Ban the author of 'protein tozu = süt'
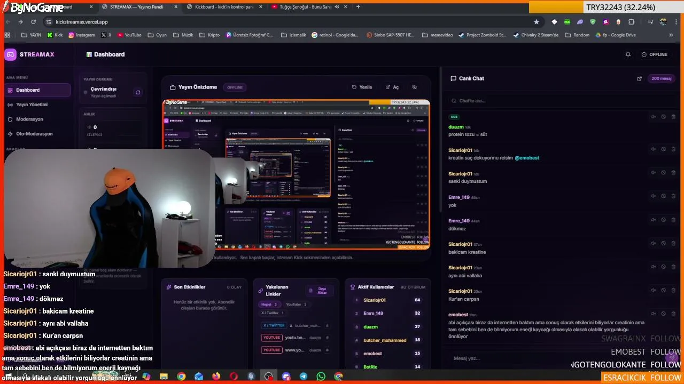This screenshot has height=384, width=684. [663, 117]
